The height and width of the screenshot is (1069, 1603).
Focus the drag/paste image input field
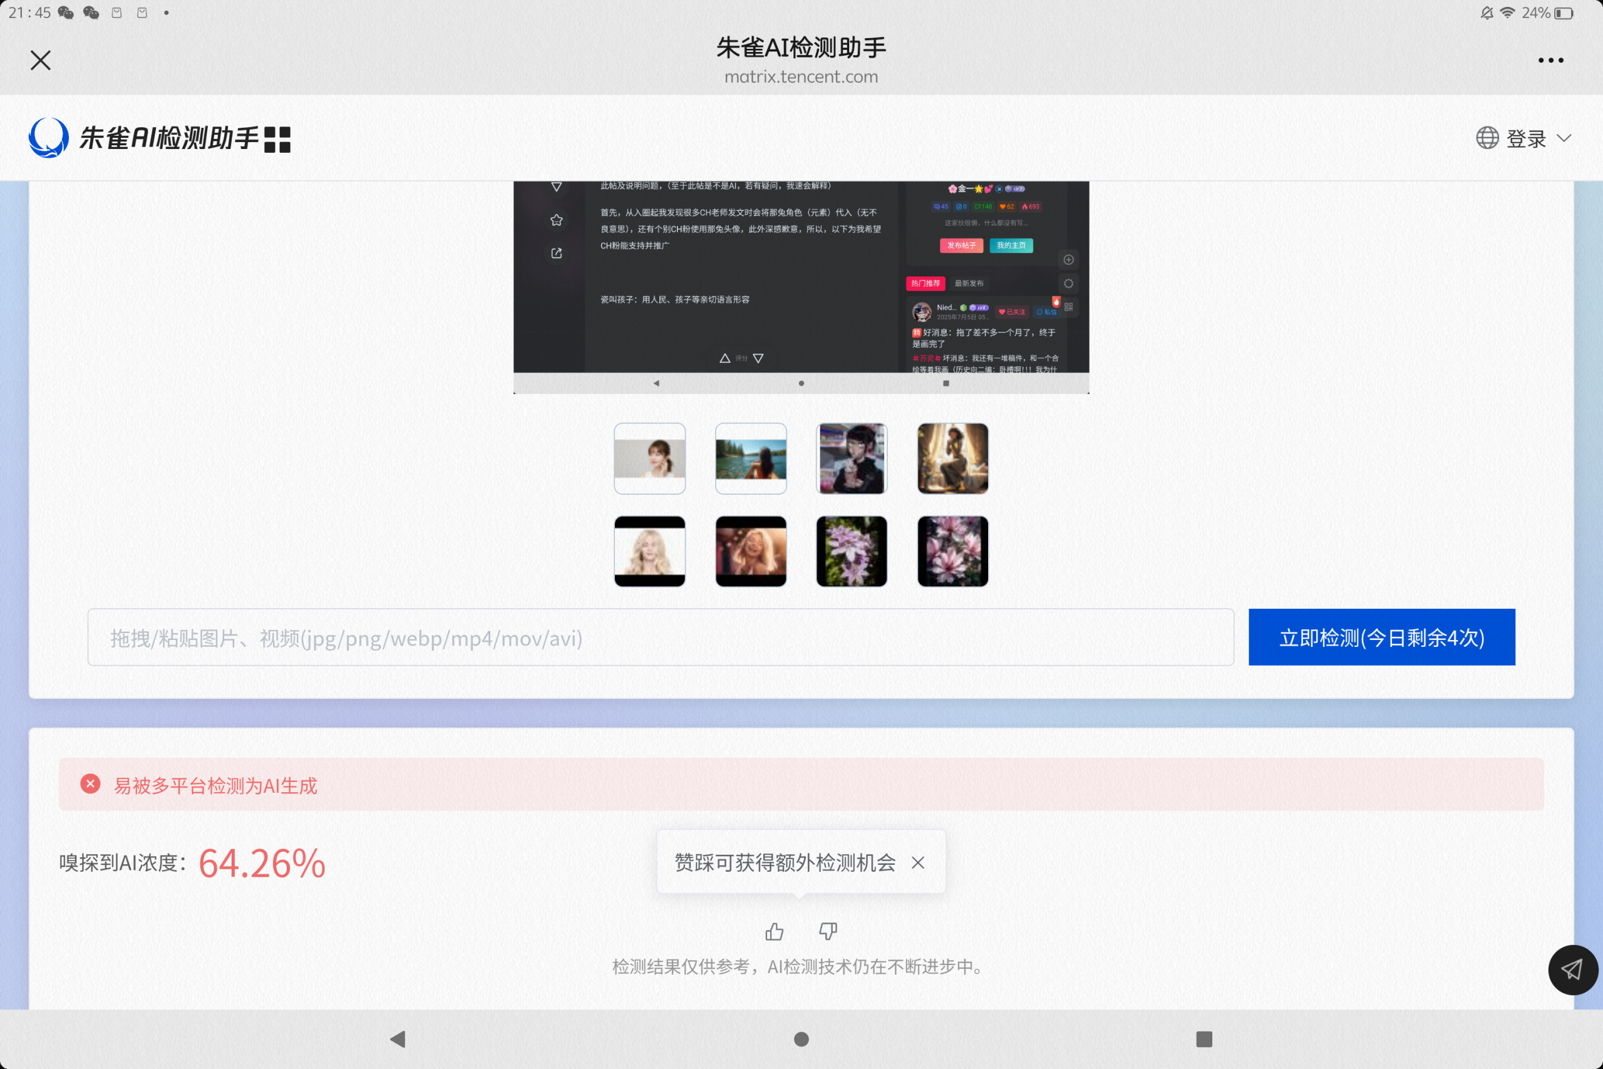660,638
